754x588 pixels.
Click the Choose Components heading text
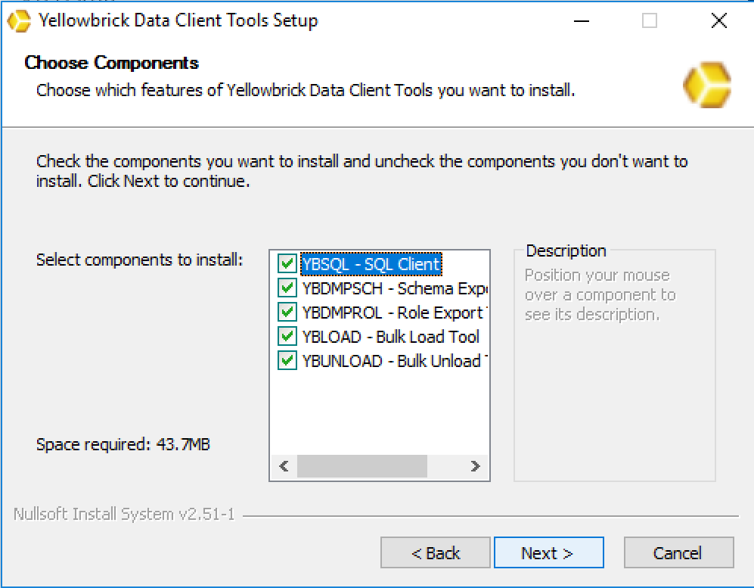coord(110,63)
